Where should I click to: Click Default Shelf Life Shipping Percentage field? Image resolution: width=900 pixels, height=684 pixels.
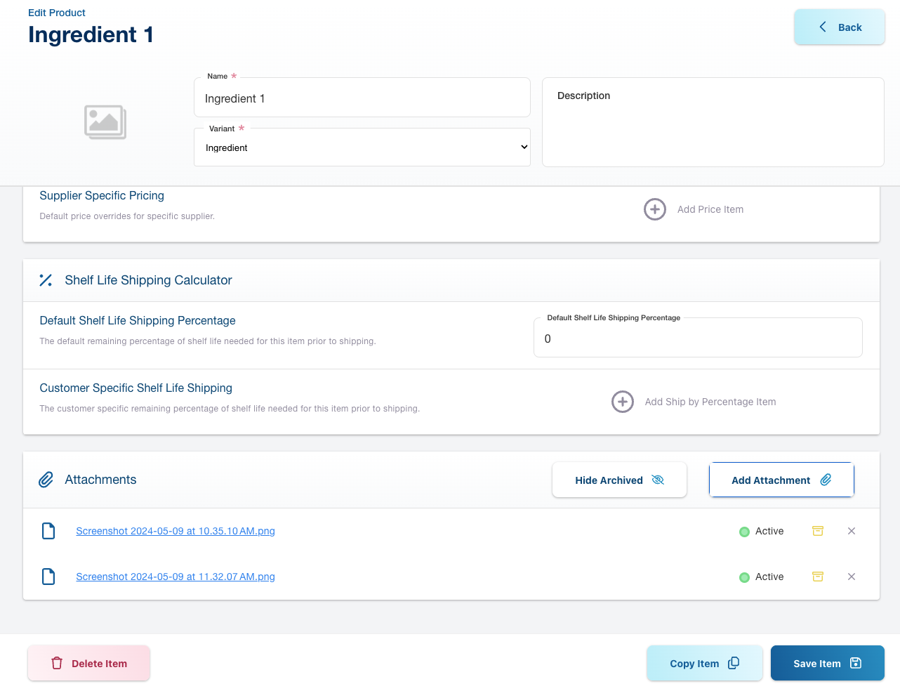tap(697, 339)
